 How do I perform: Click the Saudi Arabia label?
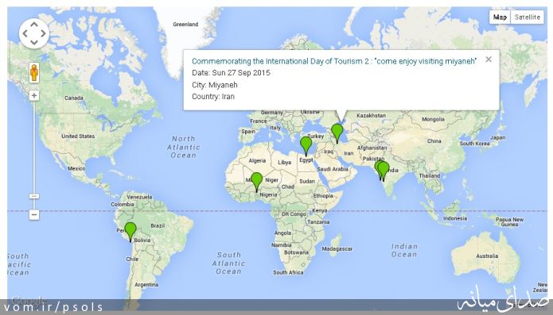[333, 169]
